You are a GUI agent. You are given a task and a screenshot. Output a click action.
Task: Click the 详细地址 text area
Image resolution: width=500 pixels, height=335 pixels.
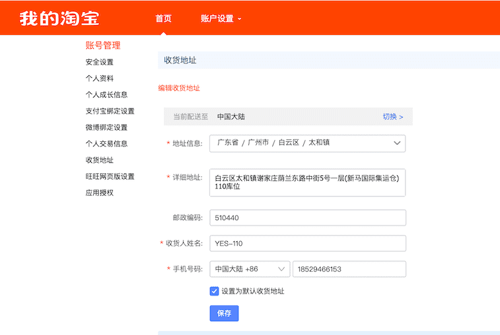pyautogui.click(x=307, y=183)
